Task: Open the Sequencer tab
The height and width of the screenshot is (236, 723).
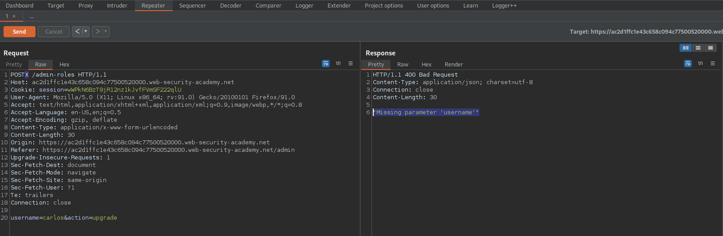Action: point(193,5)
